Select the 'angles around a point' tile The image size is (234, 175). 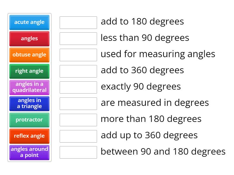(x=29, y=152)
